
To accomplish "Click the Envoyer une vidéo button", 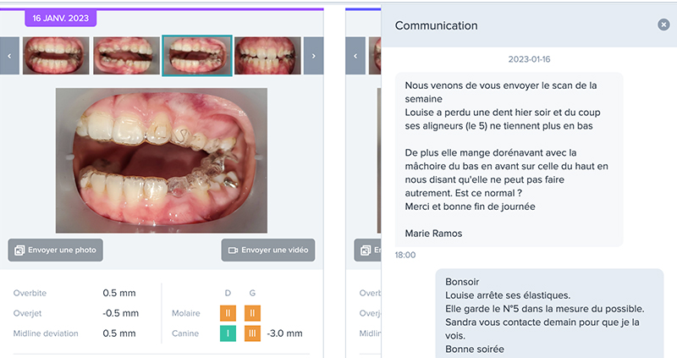I will tap(268, 250).
